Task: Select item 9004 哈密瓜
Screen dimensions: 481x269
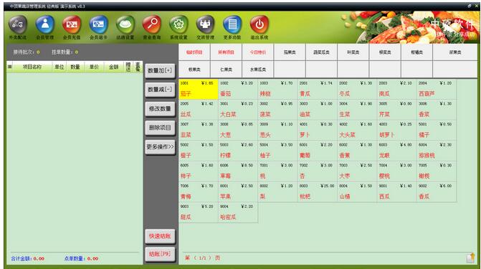Action: tap(238, 212)
